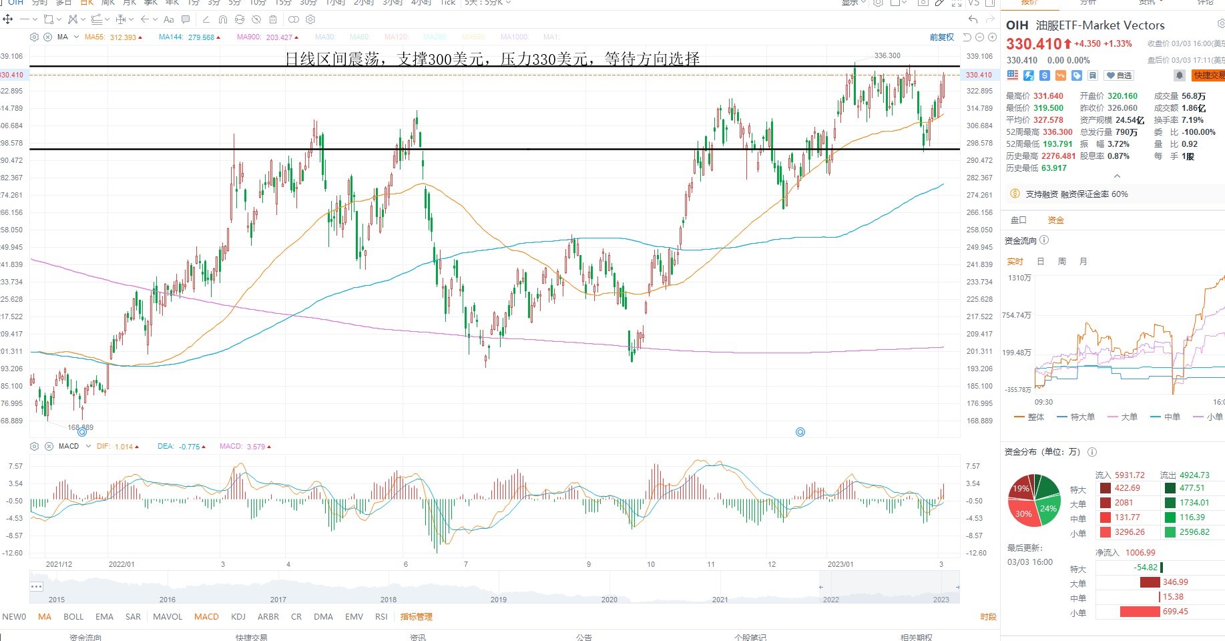Open MACD indicator settings gear
Viewport: 1225px width, 641px height.
(35, 446)
